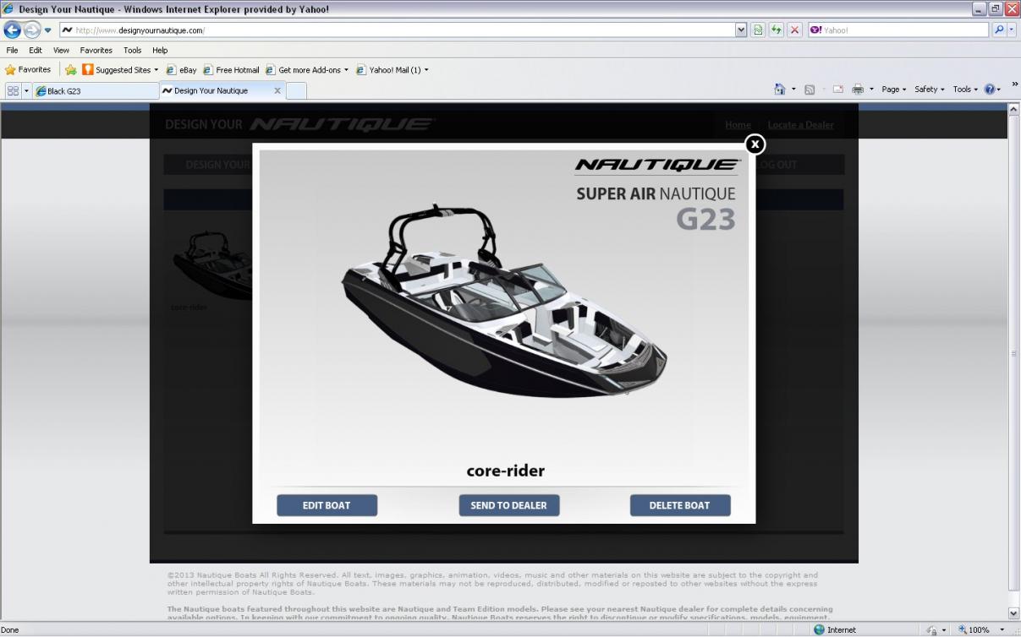Open the Suggested Sites dropdown

pos(120,70)
